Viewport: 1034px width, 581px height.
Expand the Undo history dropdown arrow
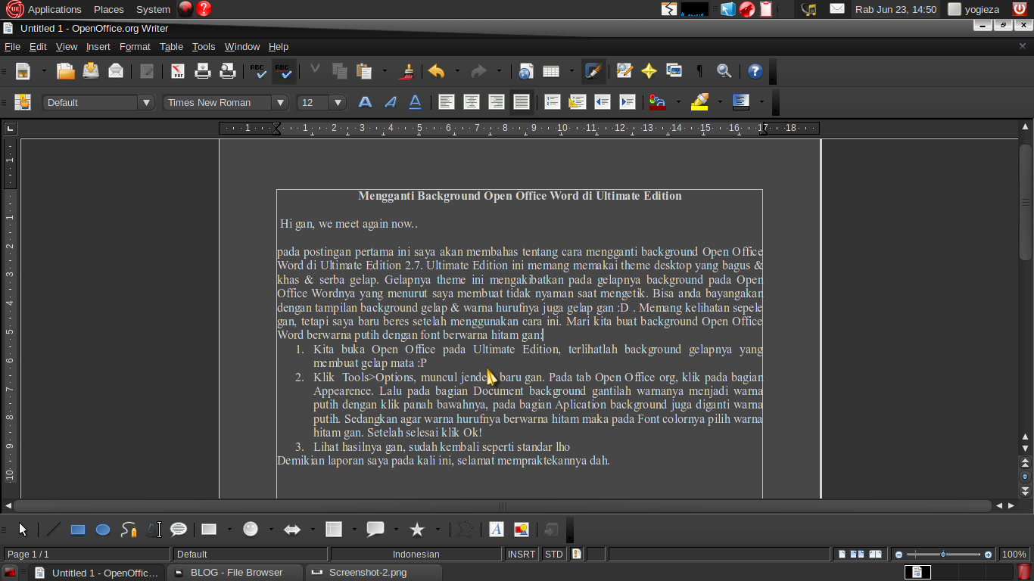tap(457, 71)
